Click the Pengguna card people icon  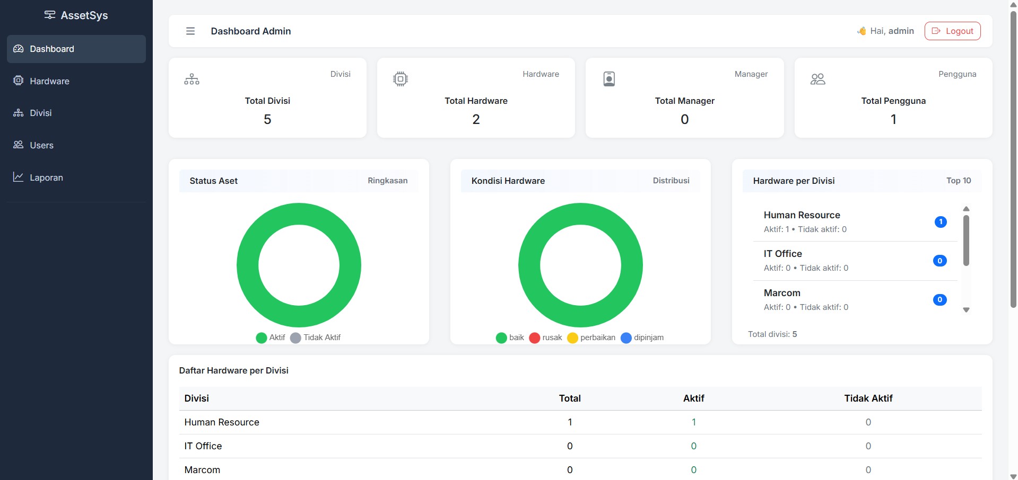pyautogui.click(x=817, y=79)
